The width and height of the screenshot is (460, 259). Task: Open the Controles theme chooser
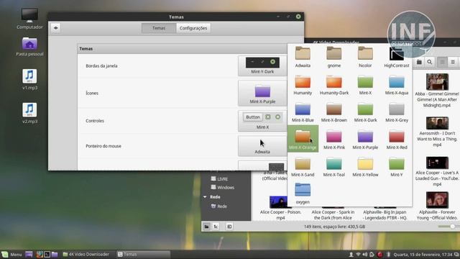[262, 121]
